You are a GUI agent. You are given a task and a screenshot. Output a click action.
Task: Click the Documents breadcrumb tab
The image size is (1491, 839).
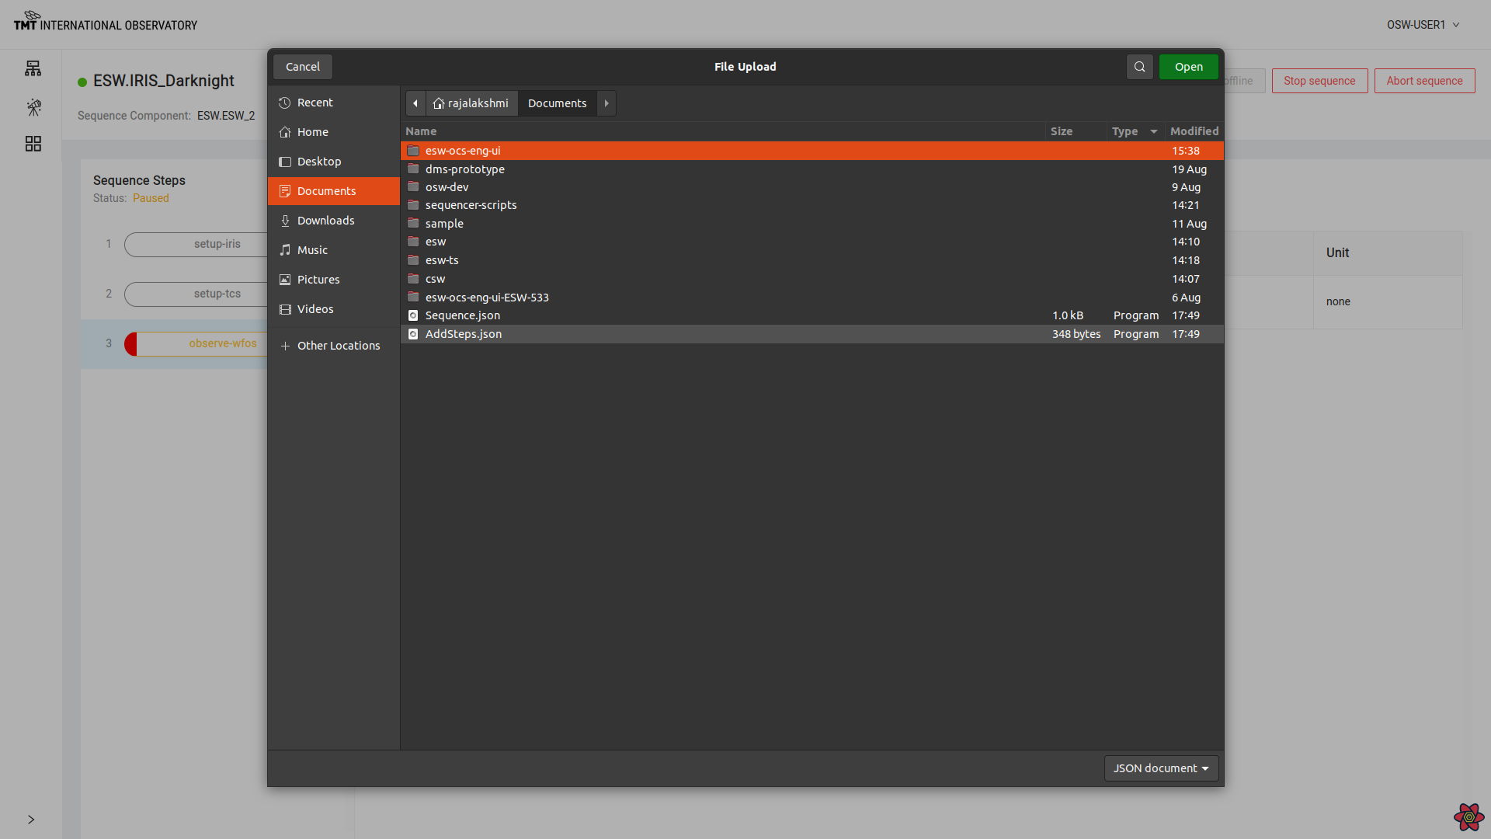558,103
